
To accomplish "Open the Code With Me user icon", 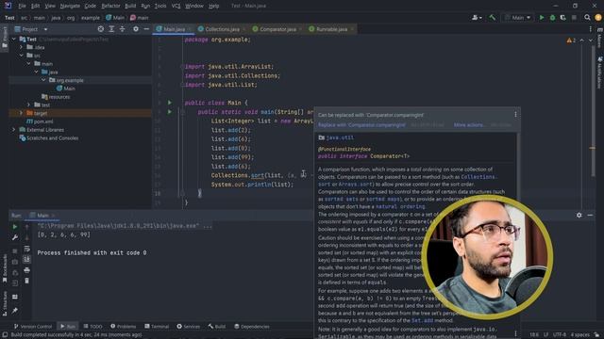I will (477, 18).
